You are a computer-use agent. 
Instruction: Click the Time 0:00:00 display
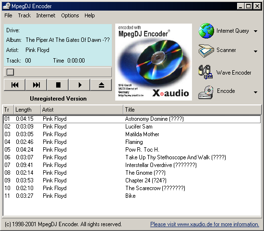click(x=69, y=61)
